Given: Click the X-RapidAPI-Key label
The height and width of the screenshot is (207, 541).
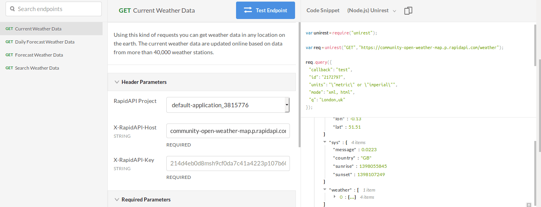Looking at the screenshot, I should click(134, 160).
